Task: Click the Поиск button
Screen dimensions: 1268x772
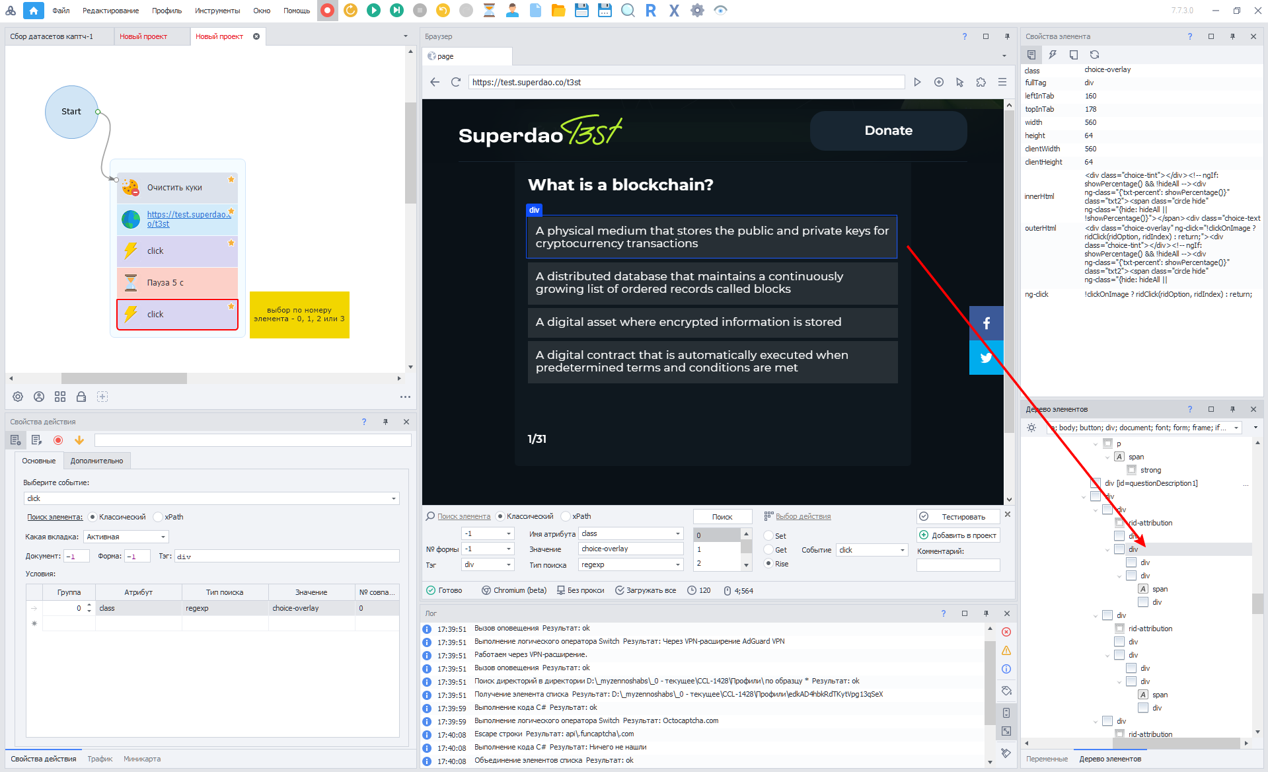Action: [722, 517]
